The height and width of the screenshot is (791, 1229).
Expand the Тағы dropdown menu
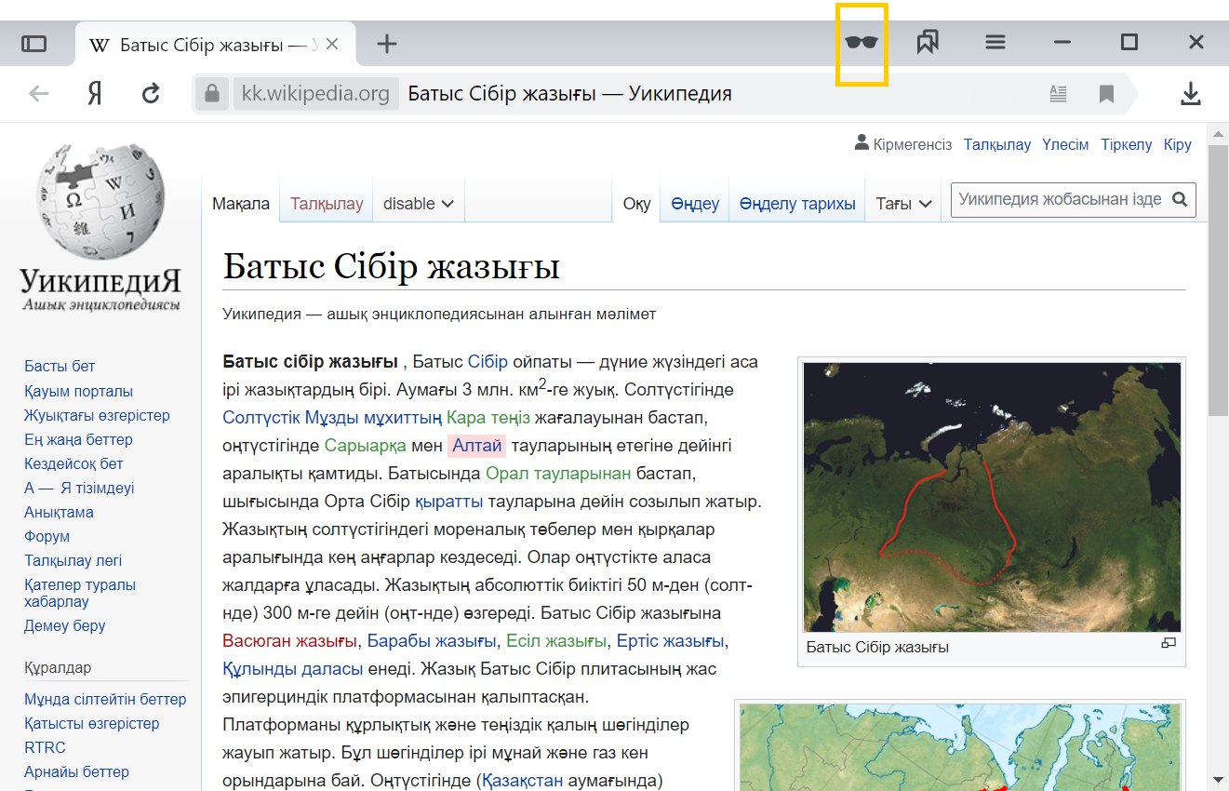[x=903, y=203]
